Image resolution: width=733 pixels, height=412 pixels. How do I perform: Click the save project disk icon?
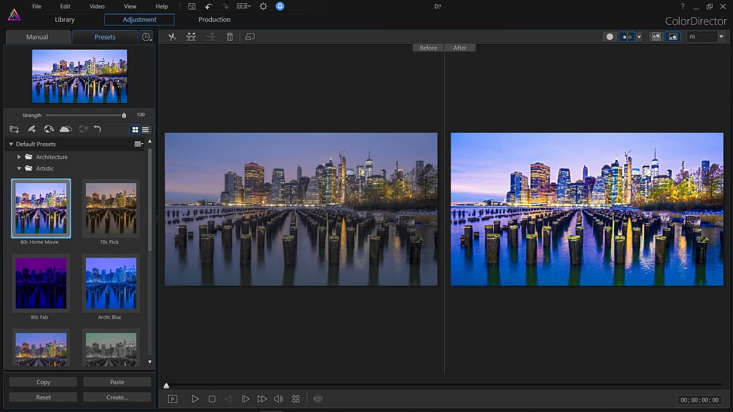(x=192, y=6)
